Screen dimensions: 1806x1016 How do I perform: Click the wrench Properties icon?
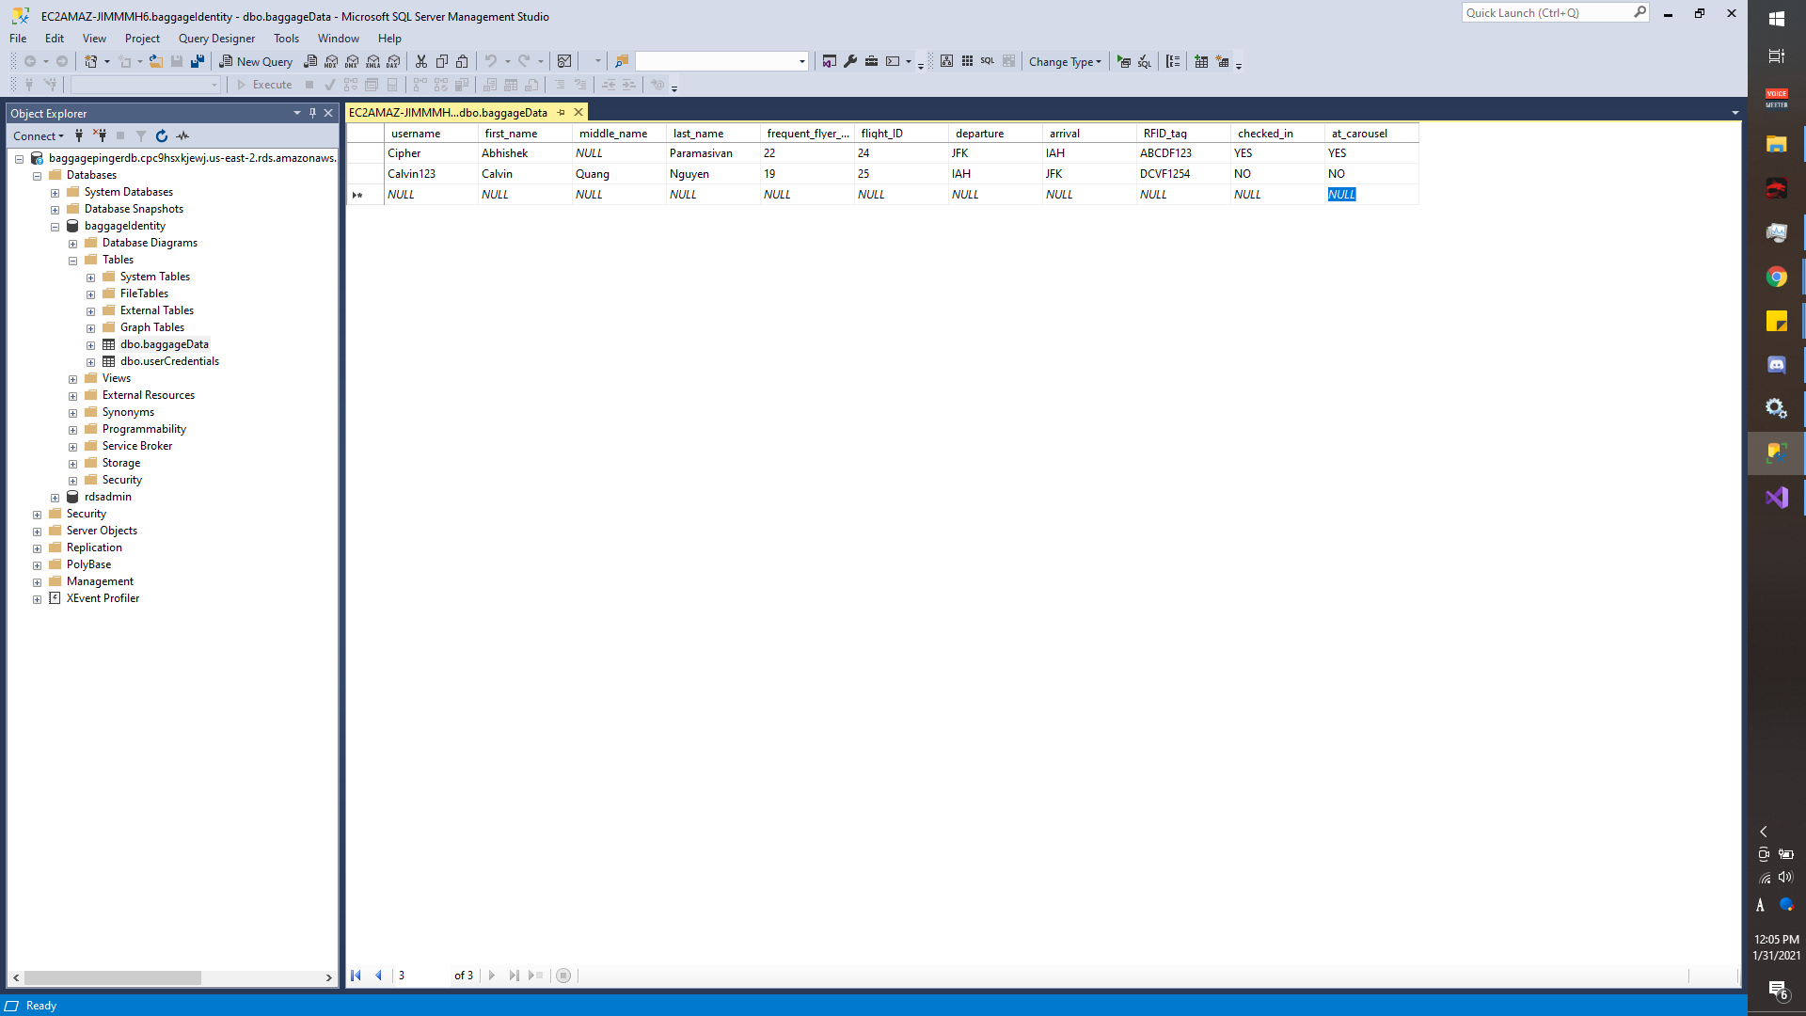(850, 61)
